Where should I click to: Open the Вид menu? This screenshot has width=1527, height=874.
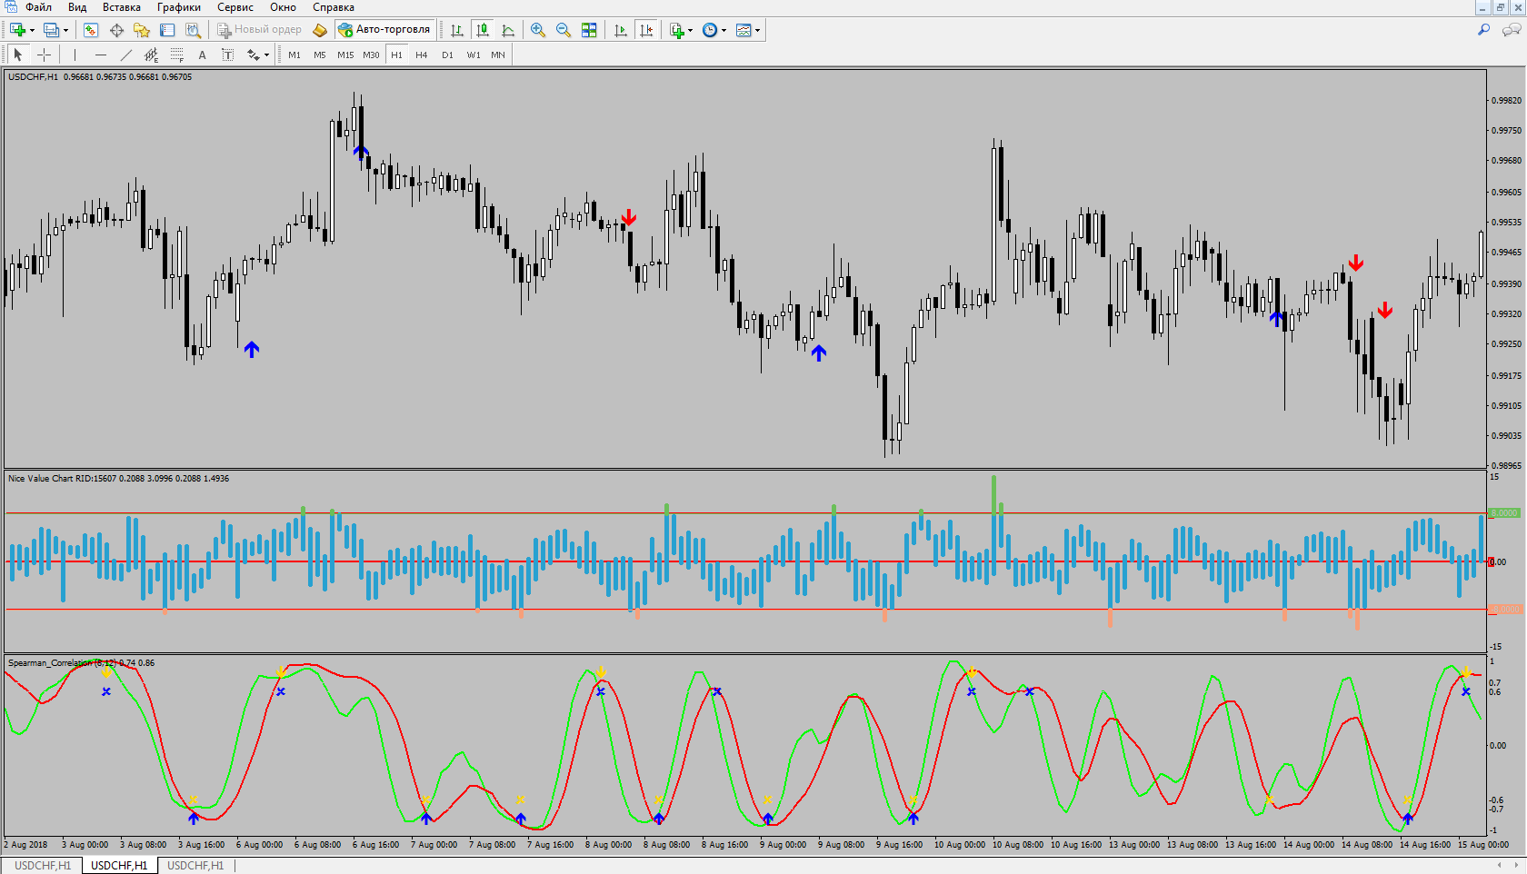point(77,7)
